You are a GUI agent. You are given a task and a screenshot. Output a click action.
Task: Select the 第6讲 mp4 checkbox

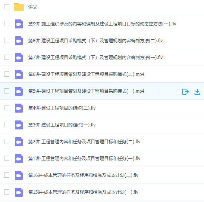coord(7,74)
